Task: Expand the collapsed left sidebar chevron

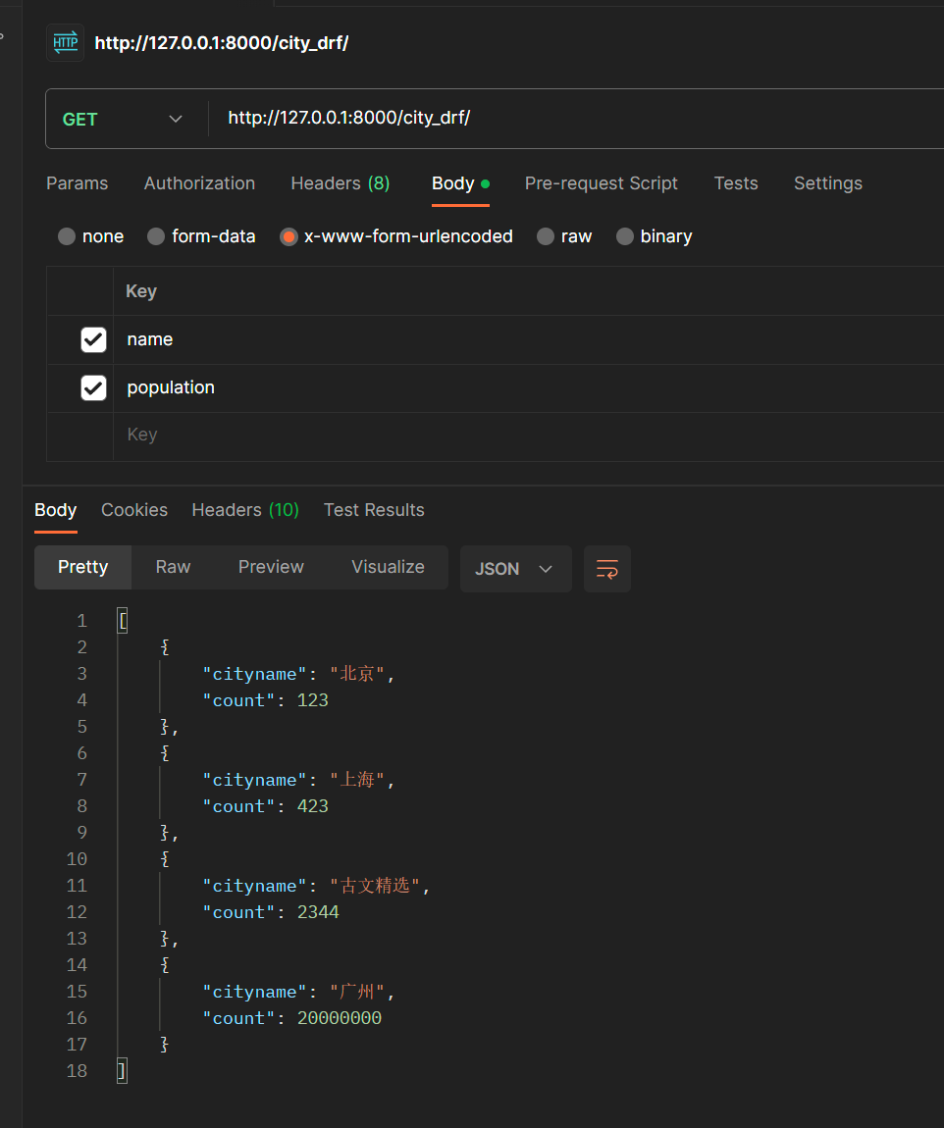Action: coord(4,39)
